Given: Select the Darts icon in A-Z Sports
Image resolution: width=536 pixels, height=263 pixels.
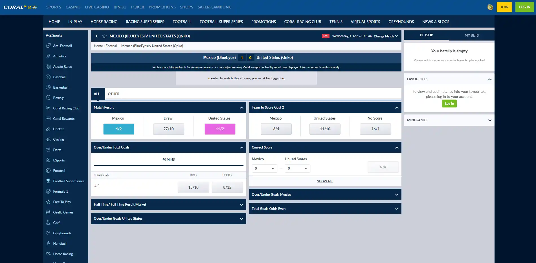Looking at the screenshot, I should point(48,150).
